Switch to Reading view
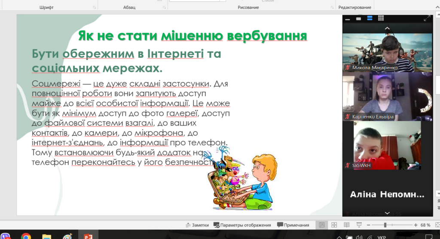 [x=347, y=225]
